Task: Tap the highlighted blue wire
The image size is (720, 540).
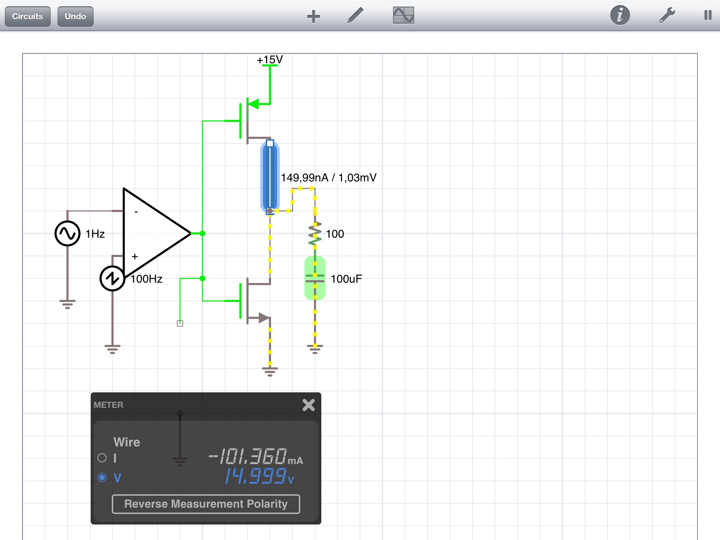Action: [x=270, y=177]
